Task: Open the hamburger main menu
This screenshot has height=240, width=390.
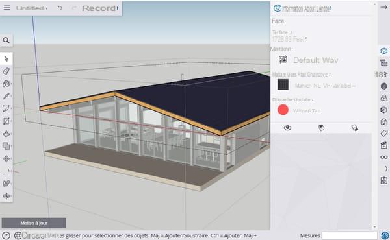Action: pyautogui.click(x=7, y=8)
